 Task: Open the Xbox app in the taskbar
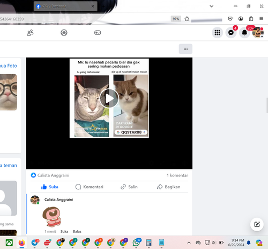pyautogui.click(x=9, y=243)
